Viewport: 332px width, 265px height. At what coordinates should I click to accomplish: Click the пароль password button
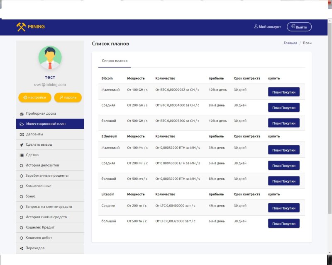click(x=68, y=97)
